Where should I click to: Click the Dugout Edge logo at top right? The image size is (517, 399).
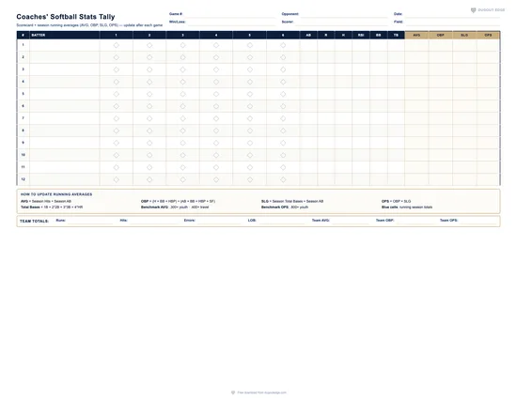tap(487, 10)
